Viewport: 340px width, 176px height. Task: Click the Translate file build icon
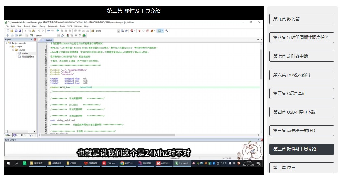pos(8,35)
